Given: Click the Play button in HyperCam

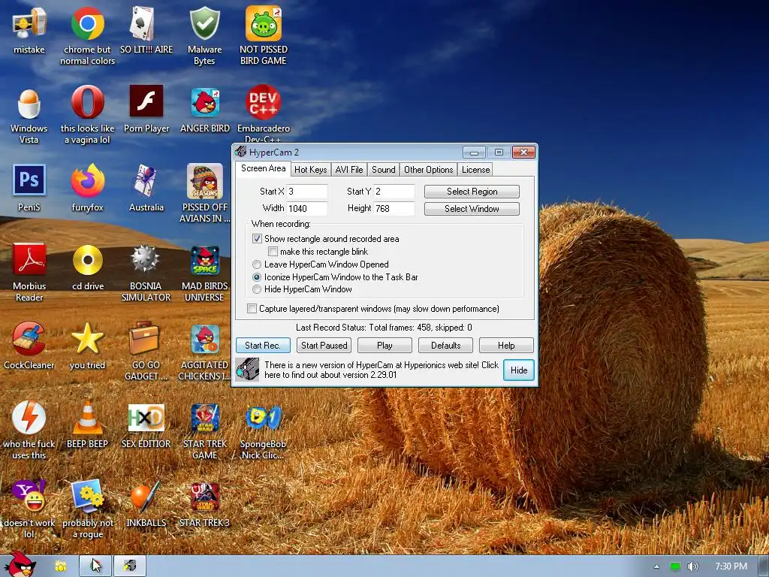Looking at the screenshot, I should (x=385, y=346).
